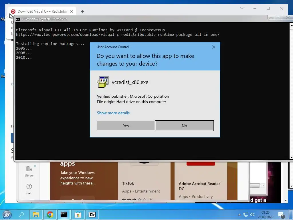
Task: Open taskbar Search magnifier
Action: pyautogui.click(x=21, y=214)
